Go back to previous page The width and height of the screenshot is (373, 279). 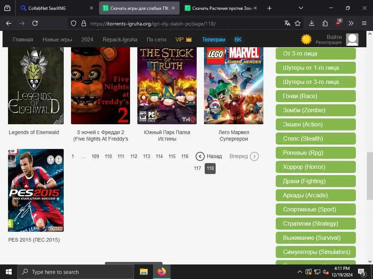[x=9, y=23]
